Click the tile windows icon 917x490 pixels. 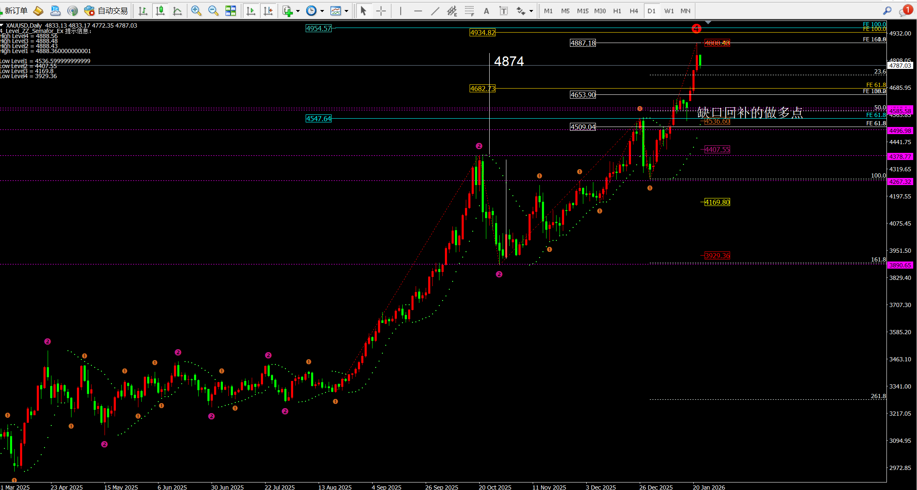click(x=230, y=11)
